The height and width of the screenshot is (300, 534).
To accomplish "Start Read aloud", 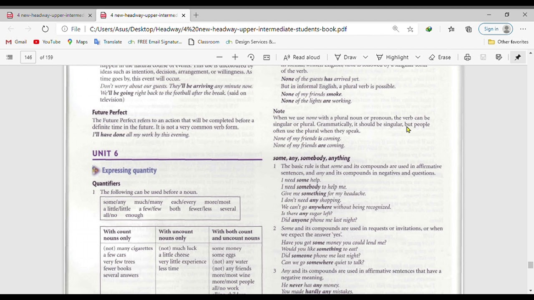I will click(x=302, y=57).
